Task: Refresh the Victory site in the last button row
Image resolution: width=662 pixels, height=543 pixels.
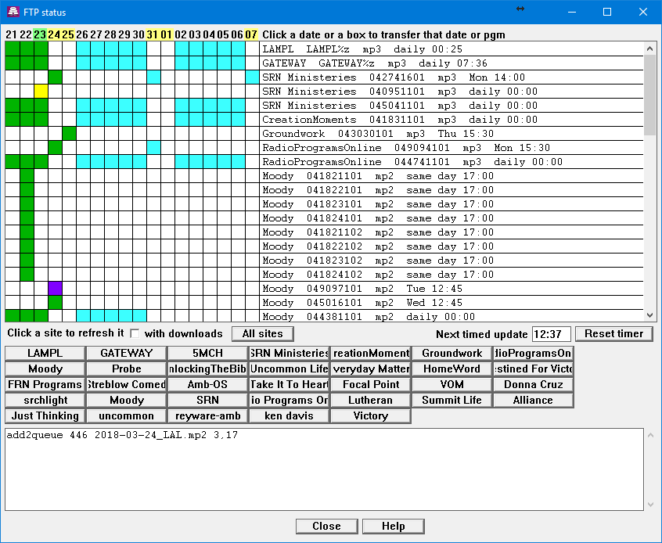Action: [x=371, y=415]
